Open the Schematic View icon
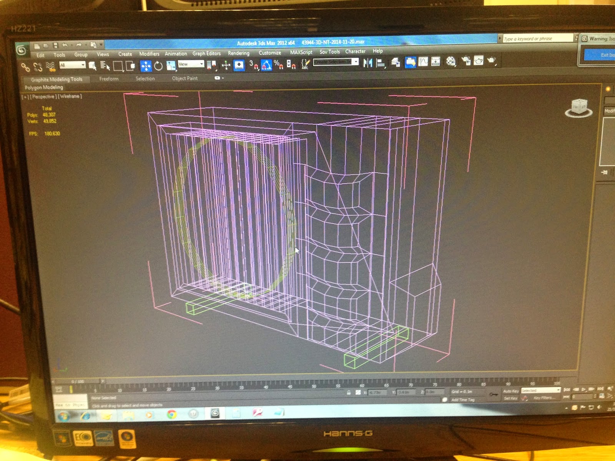 pos(435,61)
